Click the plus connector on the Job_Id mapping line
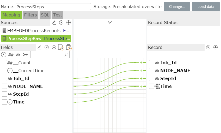 pos(141,62)
